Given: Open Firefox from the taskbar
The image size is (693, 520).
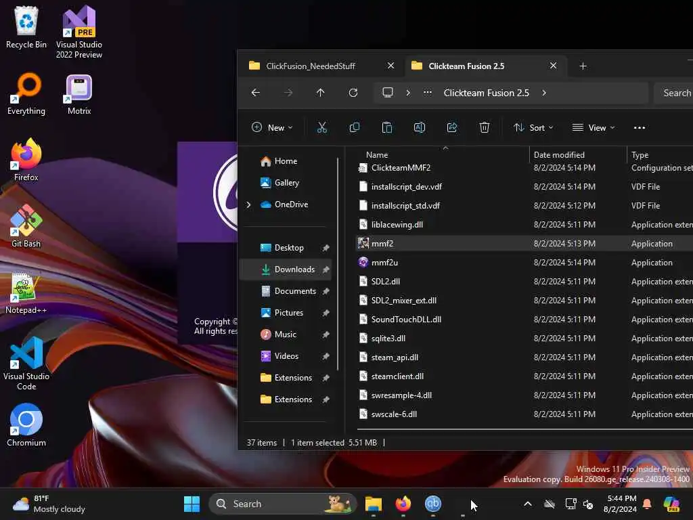Looking at the screenshot, I should (403, 504).
